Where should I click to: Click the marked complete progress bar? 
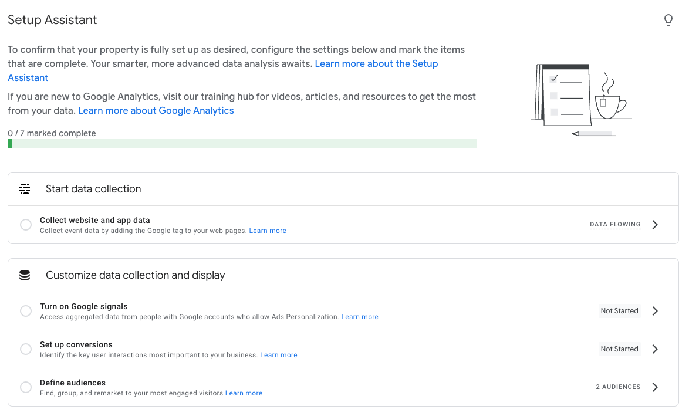[x=242, y=144]
